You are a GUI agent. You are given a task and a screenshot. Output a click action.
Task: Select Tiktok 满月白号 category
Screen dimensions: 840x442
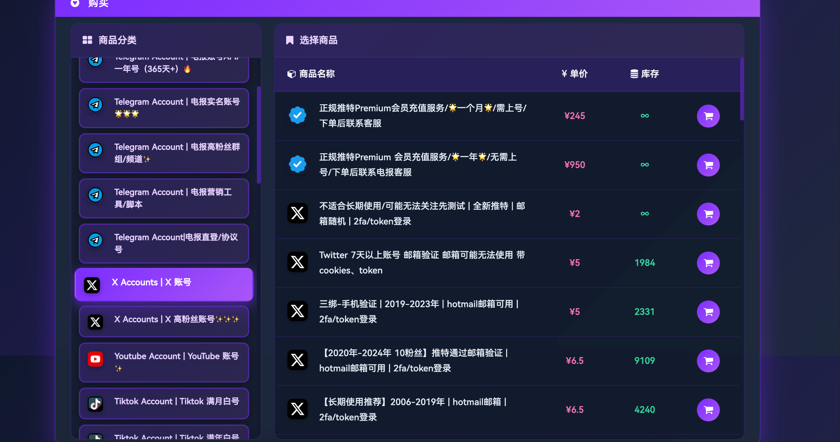[164, 403]
